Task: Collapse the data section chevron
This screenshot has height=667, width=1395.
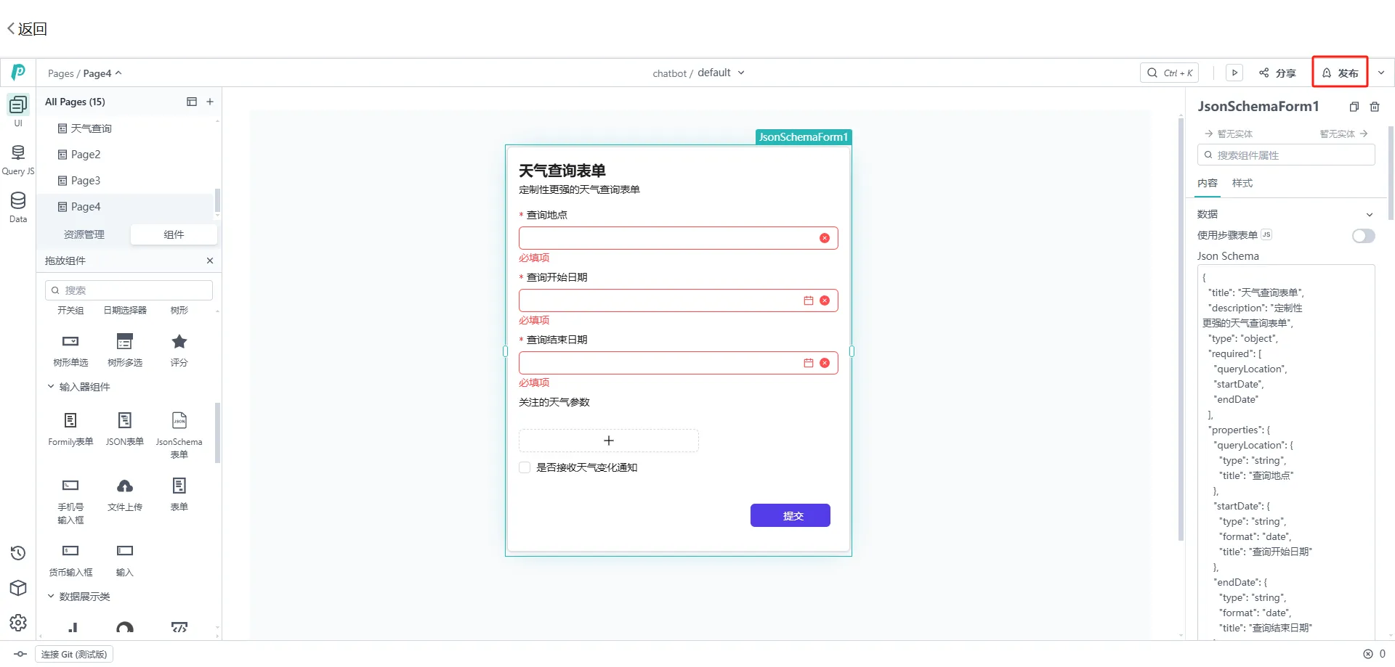Action: click(1370, 215)
